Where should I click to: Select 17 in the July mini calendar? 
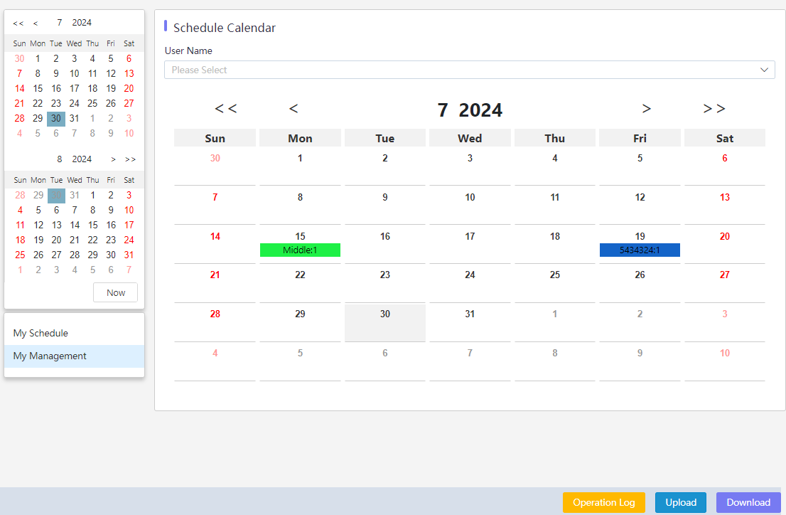[x=74, y=88]
